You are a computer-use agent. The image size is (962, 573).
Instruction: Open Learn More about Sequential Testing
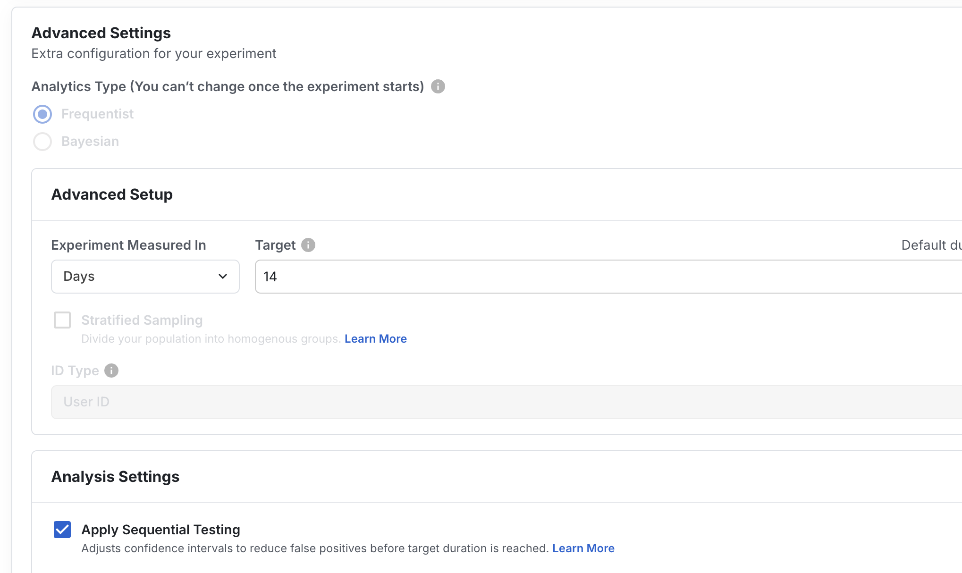(x=583, y=548)
